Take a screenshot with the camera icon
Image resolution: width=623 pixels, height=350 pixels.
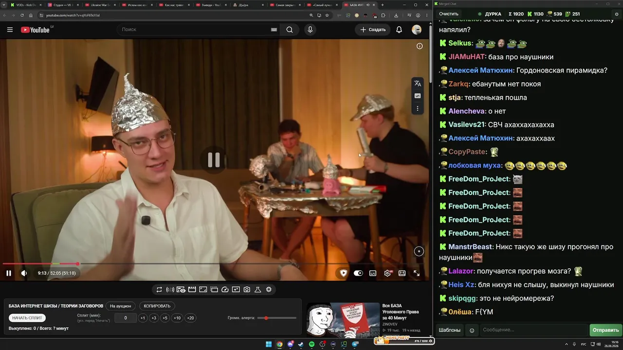pos(247,290)
